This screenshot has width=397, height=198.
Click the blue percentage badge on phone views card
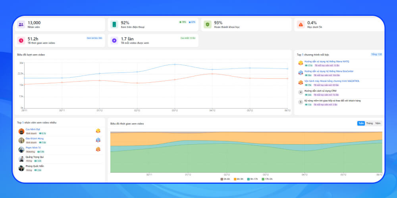[192, 22]
